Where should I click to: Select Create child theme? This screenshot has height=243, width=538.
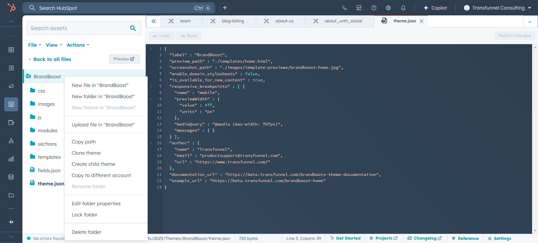click(106, 164)
